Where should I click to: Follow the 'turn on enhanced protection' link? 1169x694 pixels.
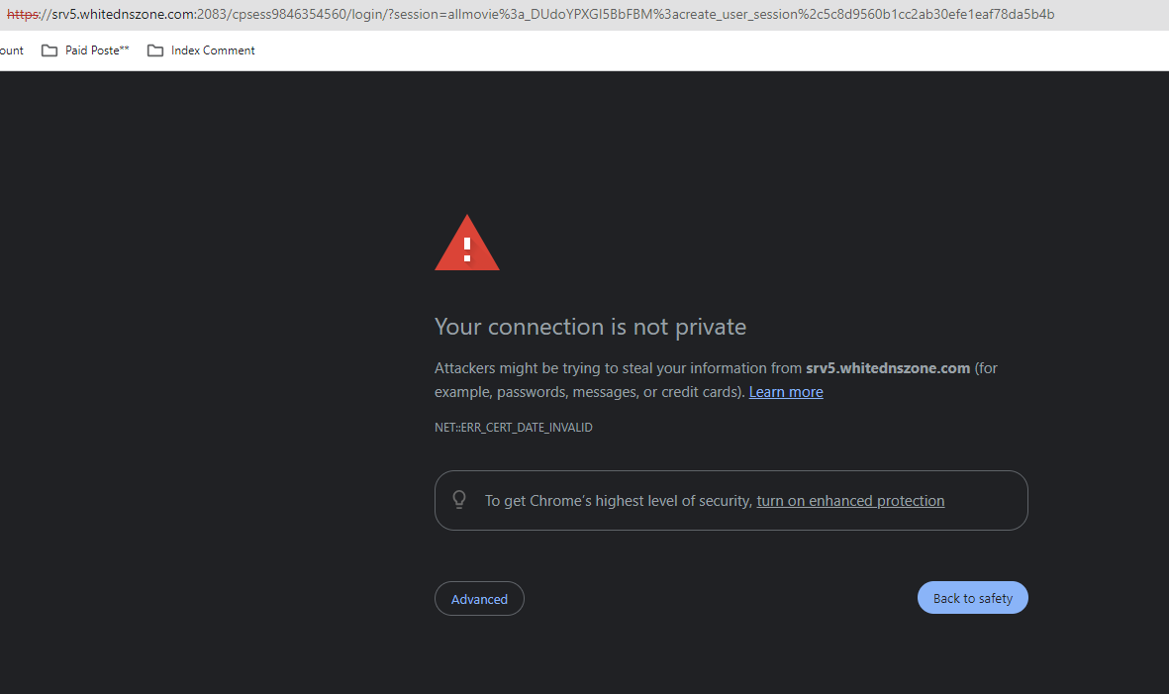coord(850,501)
